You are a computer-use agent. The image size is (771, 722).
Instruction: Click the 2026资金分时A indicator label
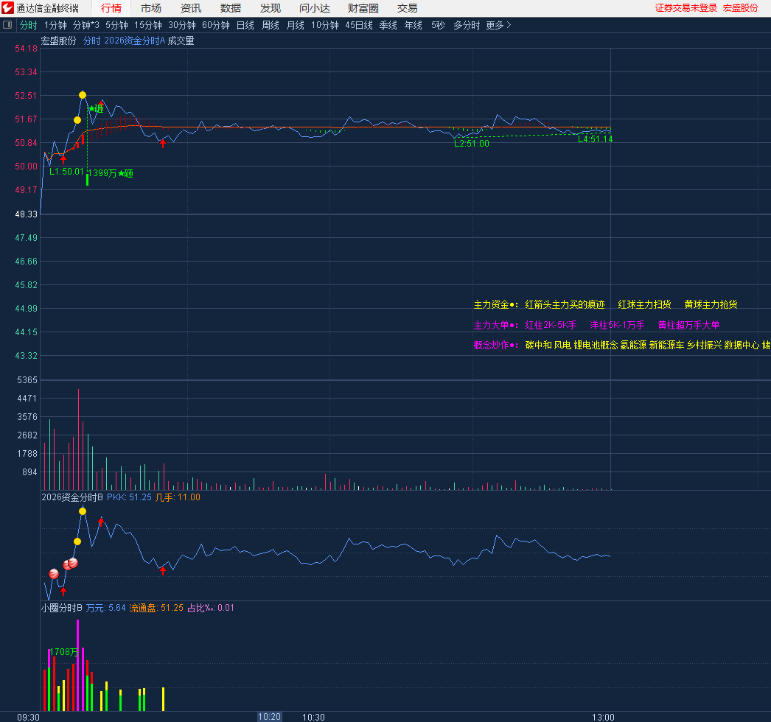click(x=134, y=41)
